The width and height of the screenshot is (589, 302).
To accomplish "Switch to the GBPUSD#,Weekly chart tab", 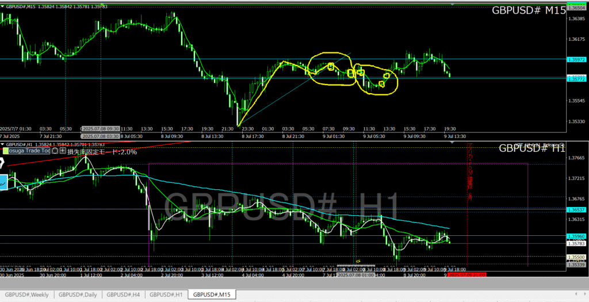I will click(27, 295).
